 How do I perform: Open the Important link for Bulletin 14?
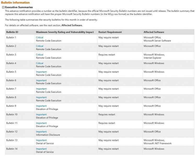pyautogui.click(x=41, y=149)
